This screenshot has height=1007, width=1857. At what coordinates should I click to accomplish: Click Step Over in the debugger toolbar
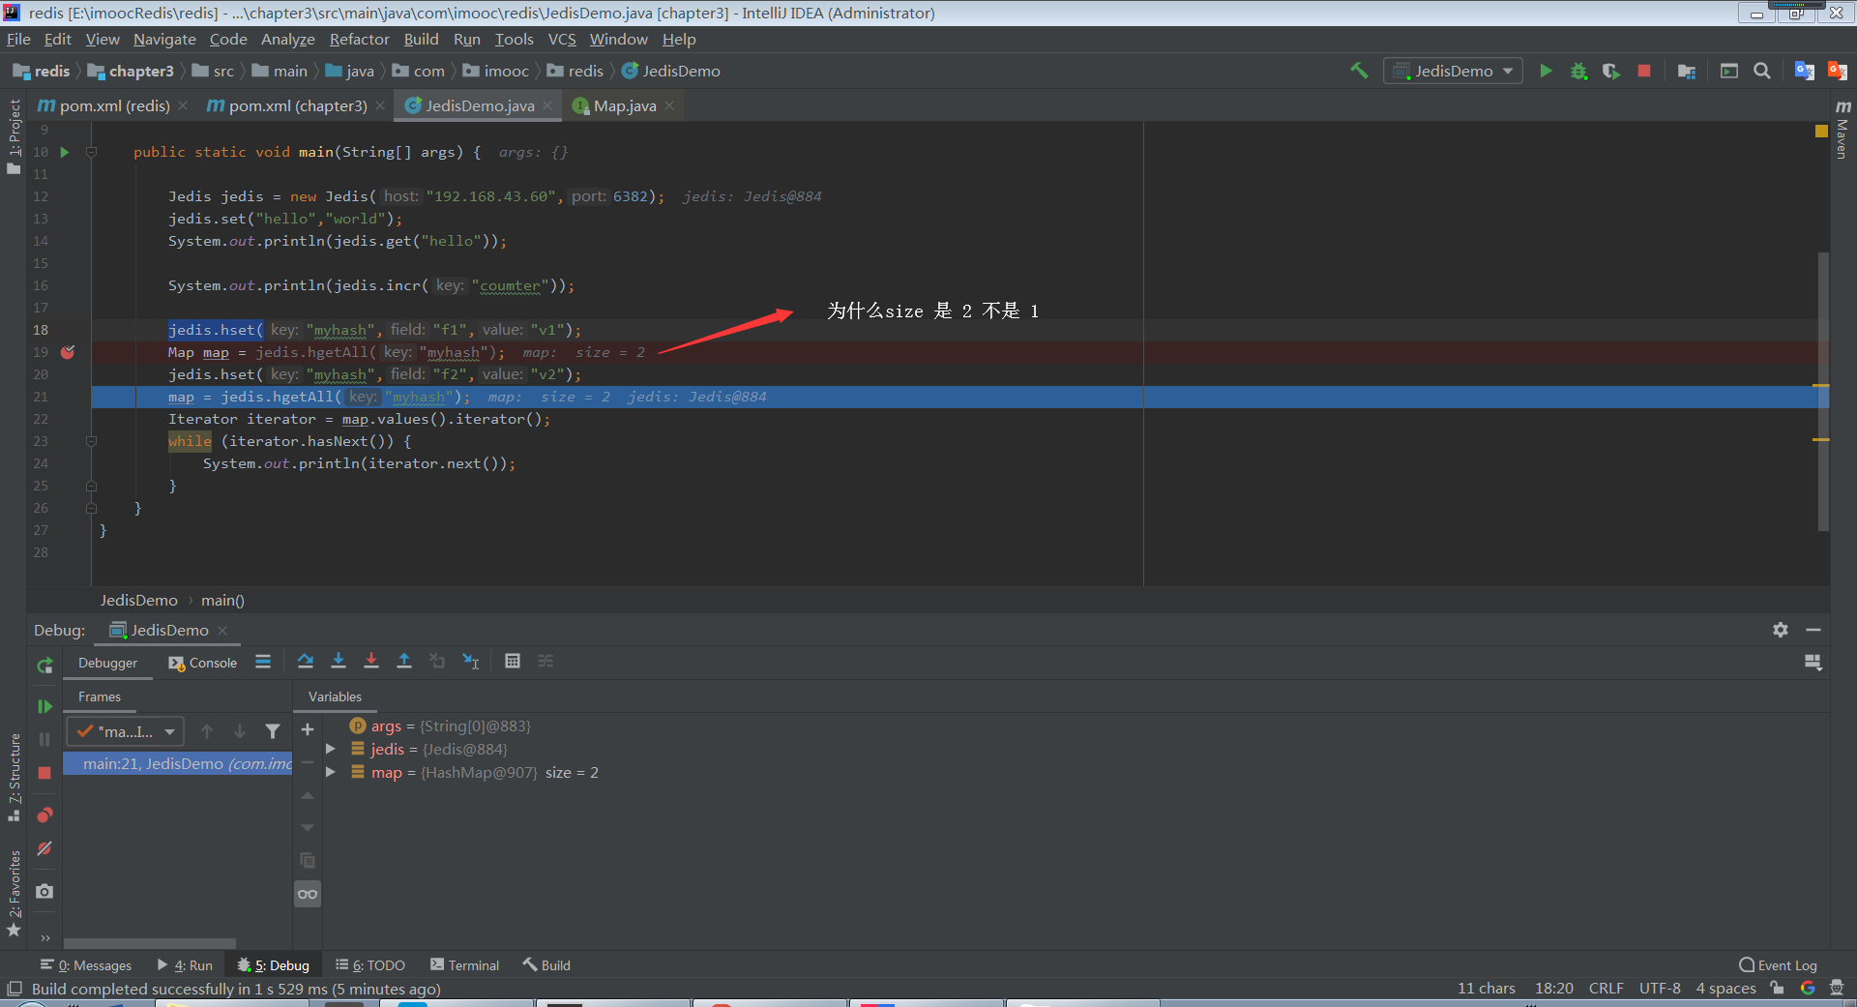306,661
